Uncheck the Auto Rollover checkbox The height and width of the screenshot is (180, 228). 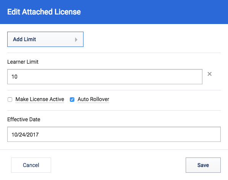coord(72,100)
